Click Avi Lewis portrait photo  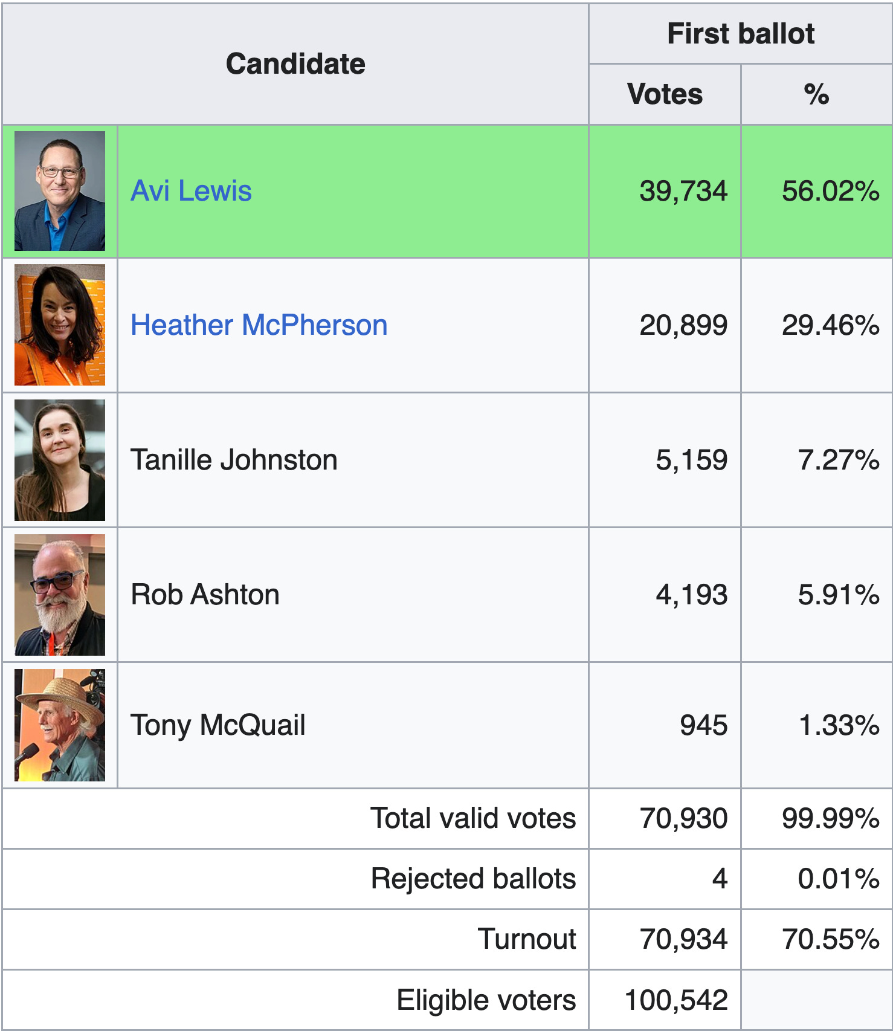(60, 191)
